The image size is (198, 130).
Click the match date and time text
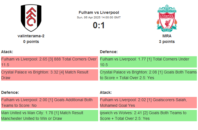pyautogui.click(x=99, y=18)
